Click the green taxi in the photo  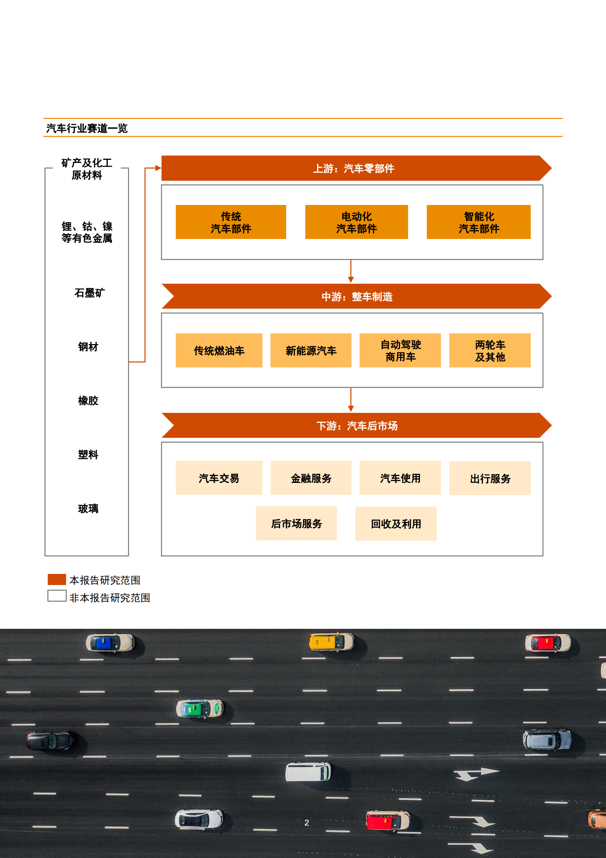click(199, 709)
